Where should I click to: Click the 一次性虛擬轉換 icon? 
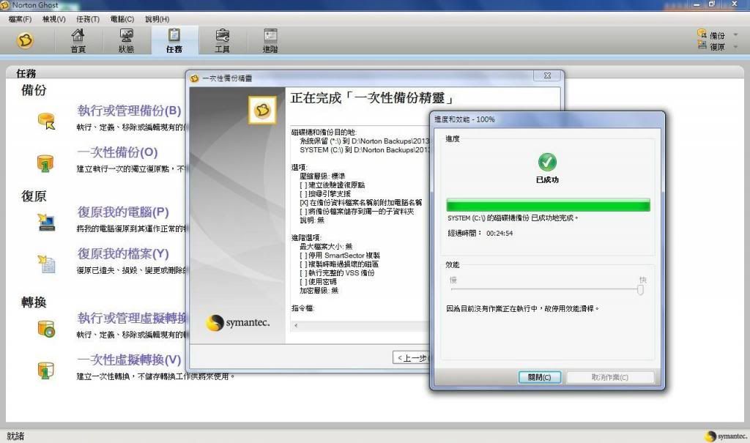click(x=47, y=370)
